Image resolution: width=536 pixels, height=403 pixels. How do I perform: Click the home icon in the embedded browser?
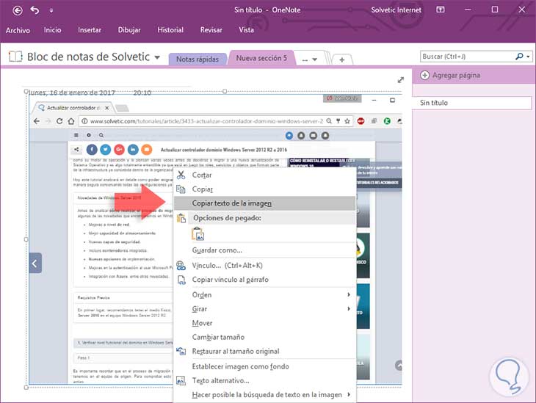click(x=70, y=121)
